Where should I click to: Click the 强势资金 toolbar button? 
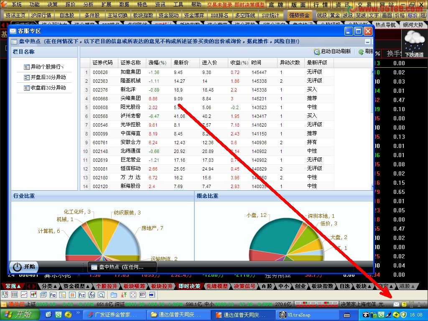299,15
